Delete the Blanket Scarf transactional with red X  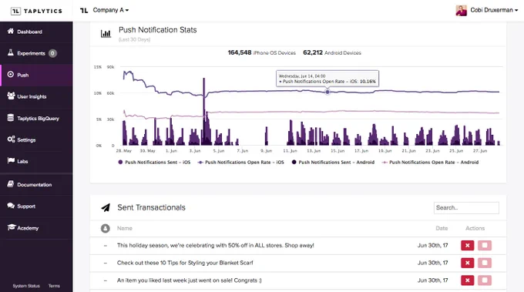467,263
